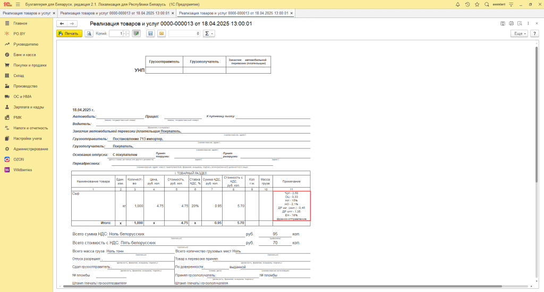Screen dimensions: 544x292
Task: Open global search magnifier
Action: click(x=487, y=4)
